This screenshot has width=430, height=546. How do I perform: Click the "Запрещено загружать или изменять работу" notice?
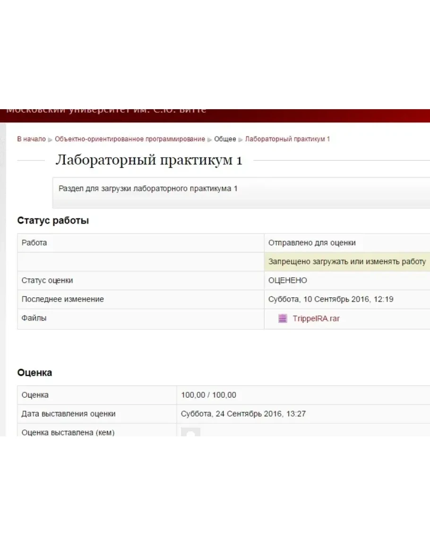coord(347,261)
